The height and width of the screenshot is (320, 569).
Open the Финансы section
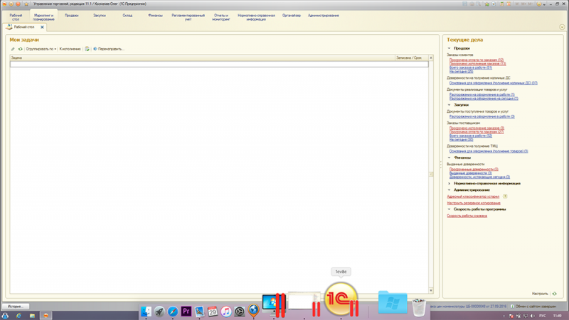[155, 16]
